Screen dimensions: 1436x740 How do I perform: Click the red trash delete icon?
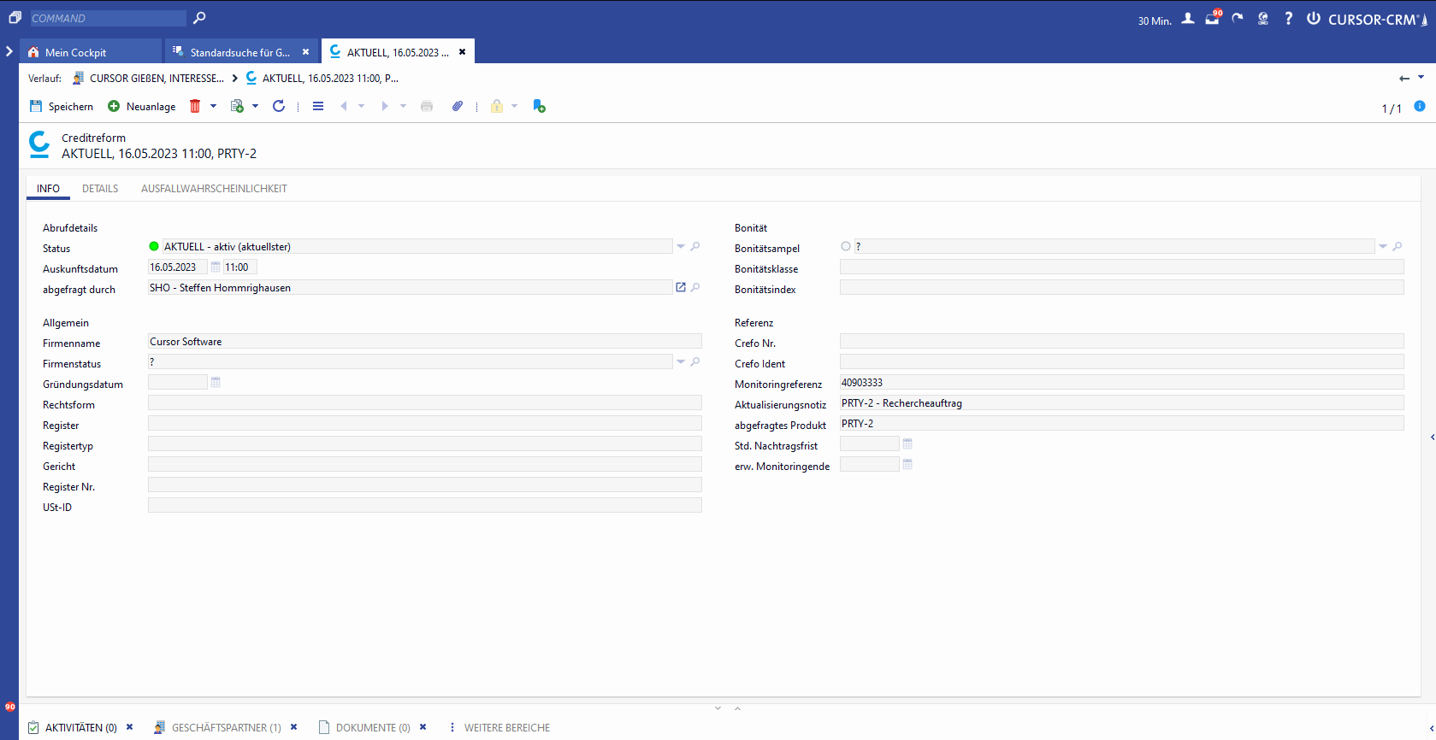(x=195, y=106)
